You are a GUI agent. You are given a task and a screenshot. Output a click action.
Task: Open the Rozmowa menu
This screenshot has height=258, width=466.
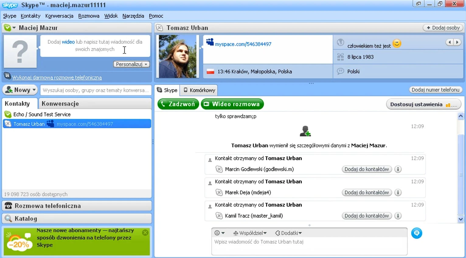[x=89, y=16]
